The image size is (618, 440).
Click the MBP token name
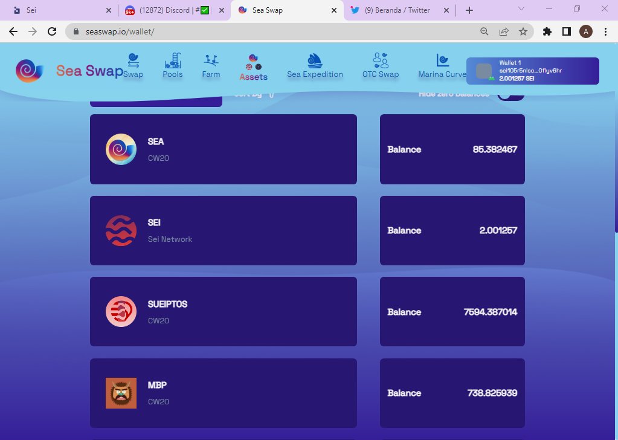click(x=157, y=385)
